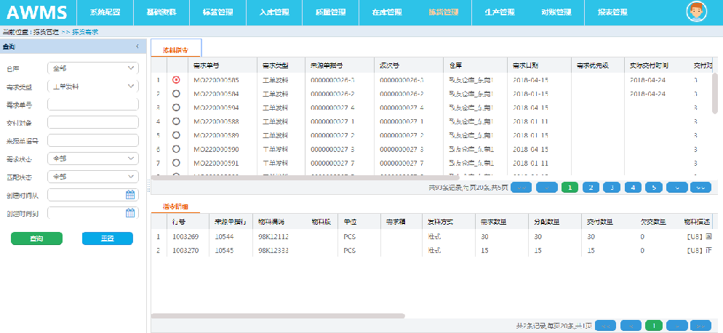This screenshot has height=333, width=723.
Task: Expand the 仓库 warehouse dropdown
Action: [x=93, y=68]
